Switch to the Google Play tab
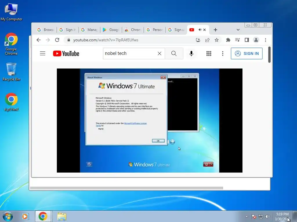 click(111, 30)
